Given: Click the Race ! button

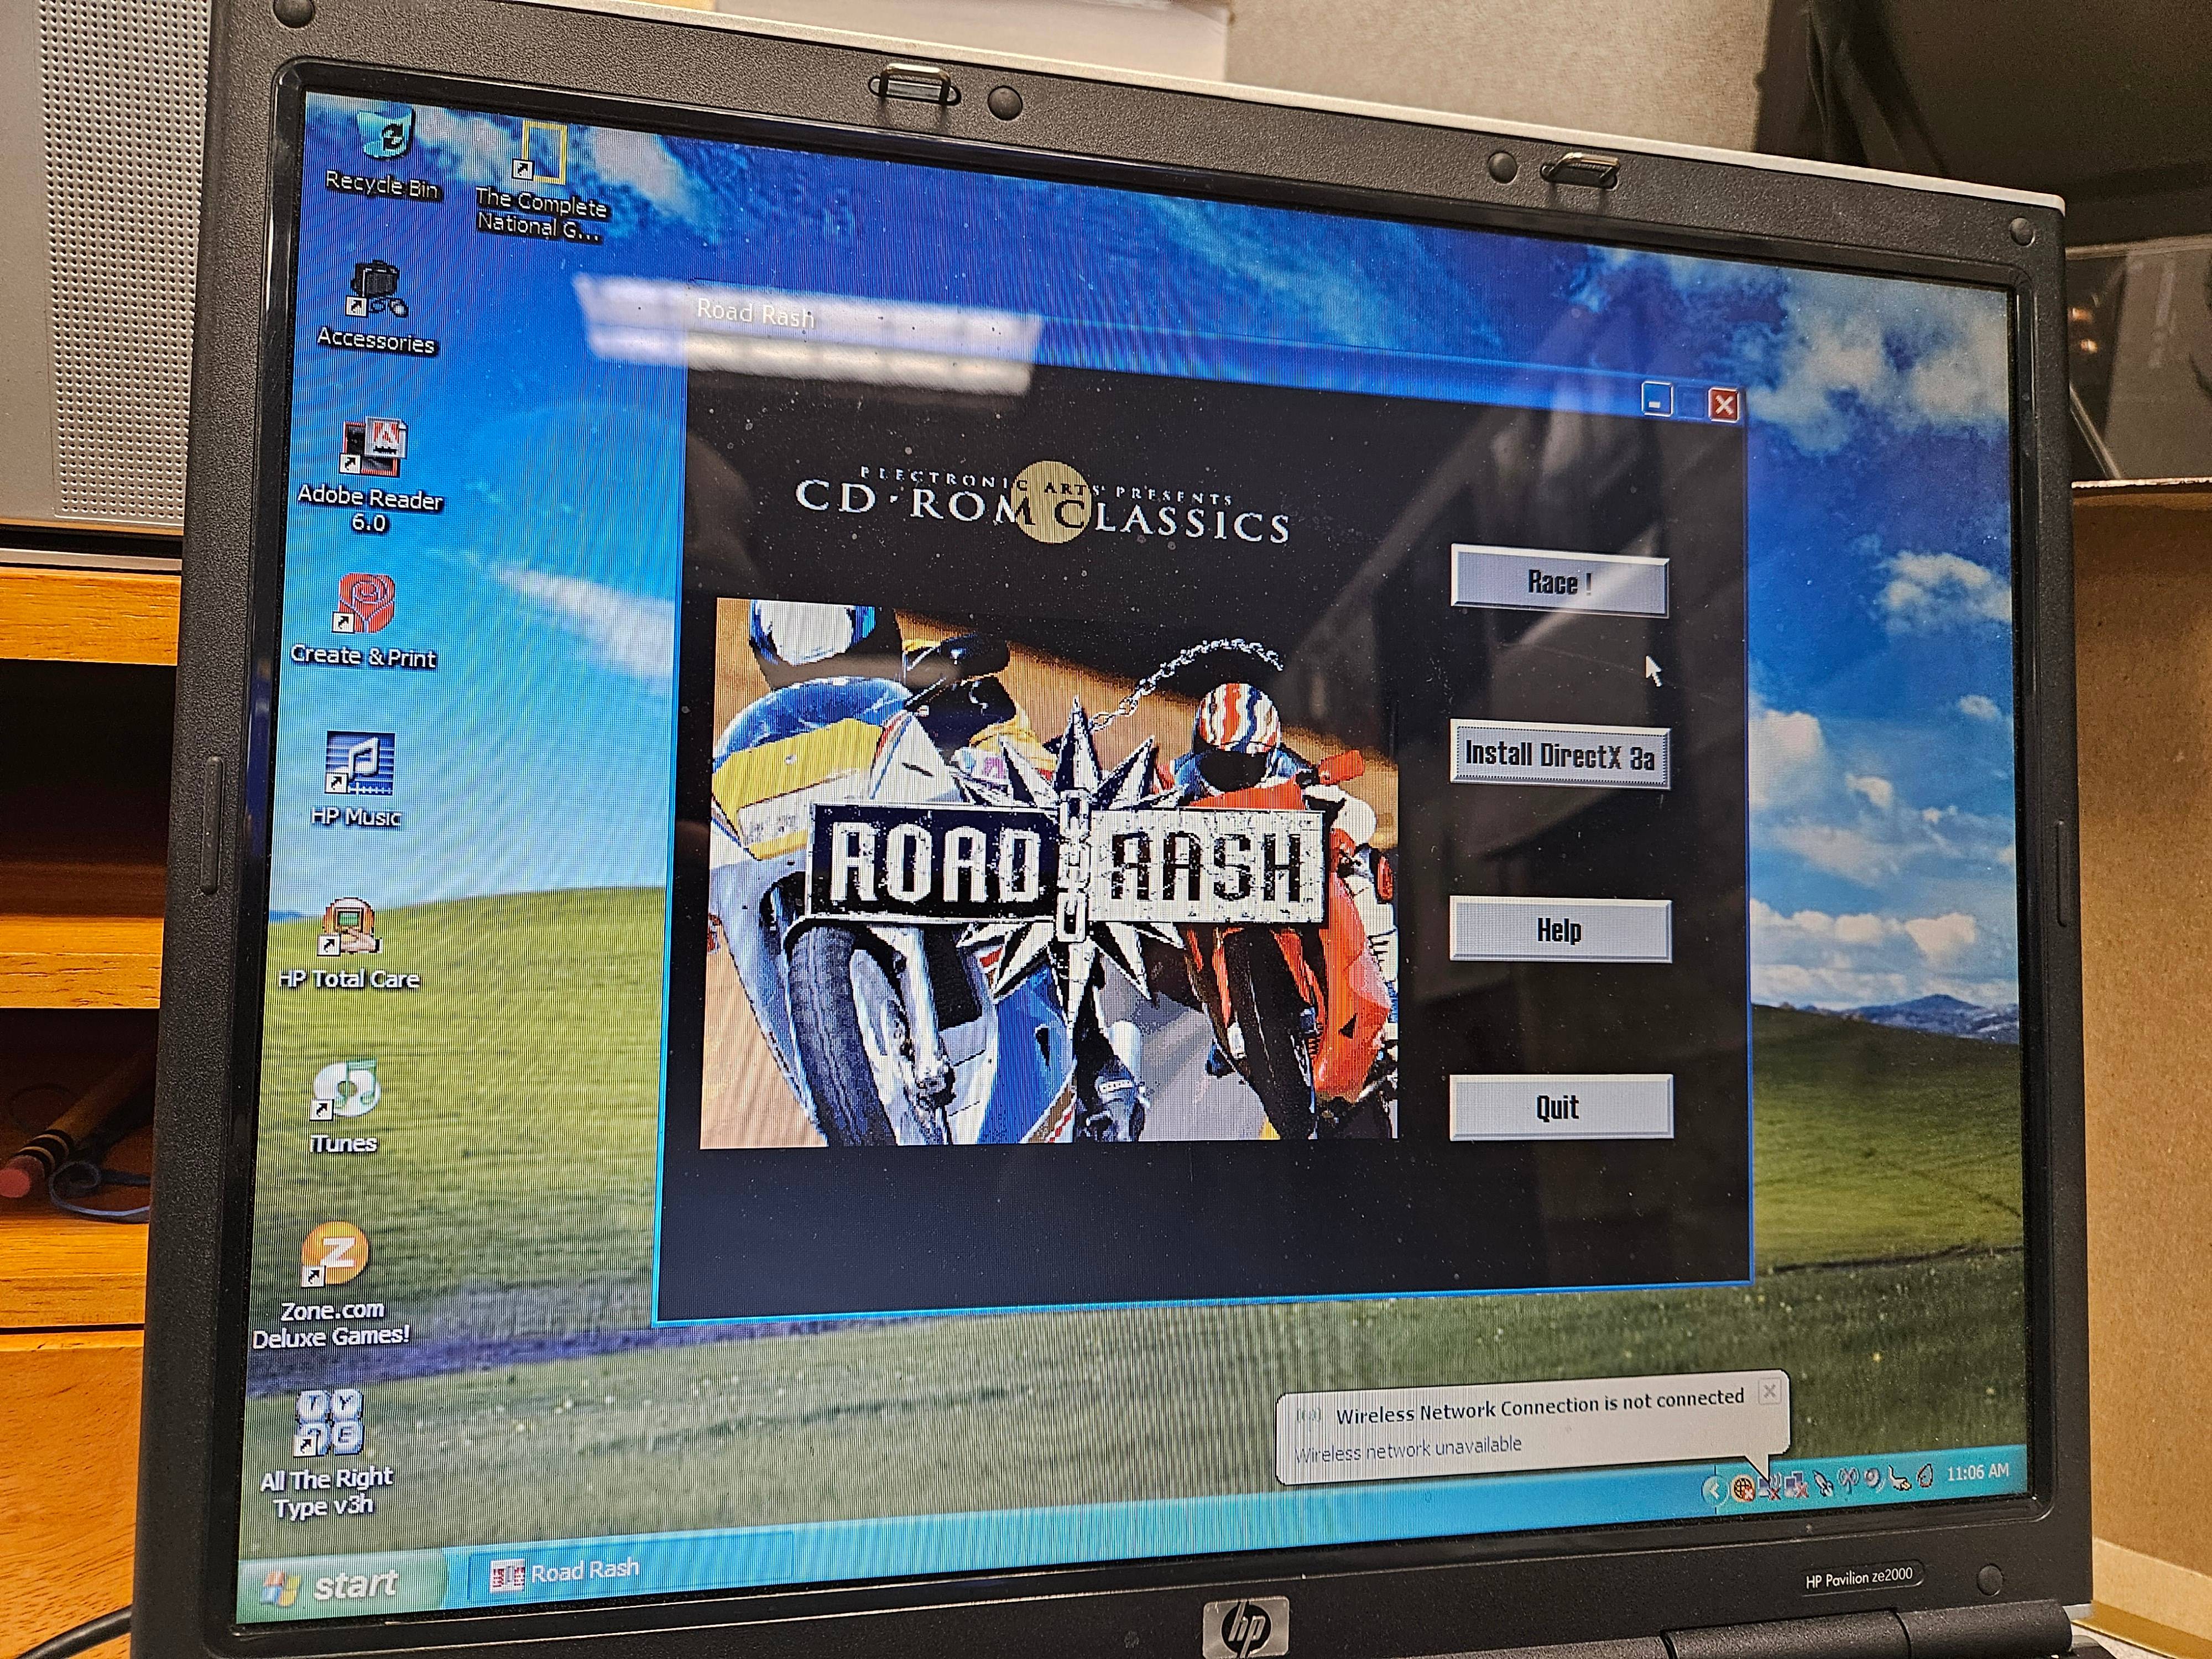Looking at the screenshot, I should pyautogui.click(x=1559, y=581).
